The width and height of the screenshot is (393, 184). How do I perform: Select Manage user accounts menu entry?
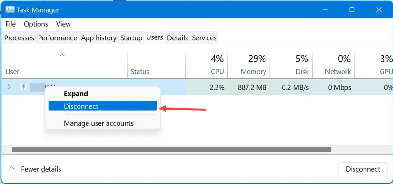tap(102, 123)
